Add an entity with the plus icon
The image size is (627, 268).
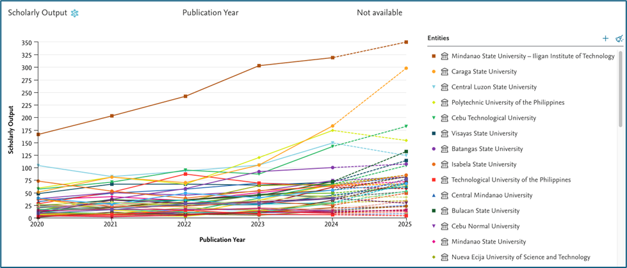click(605, 39)
